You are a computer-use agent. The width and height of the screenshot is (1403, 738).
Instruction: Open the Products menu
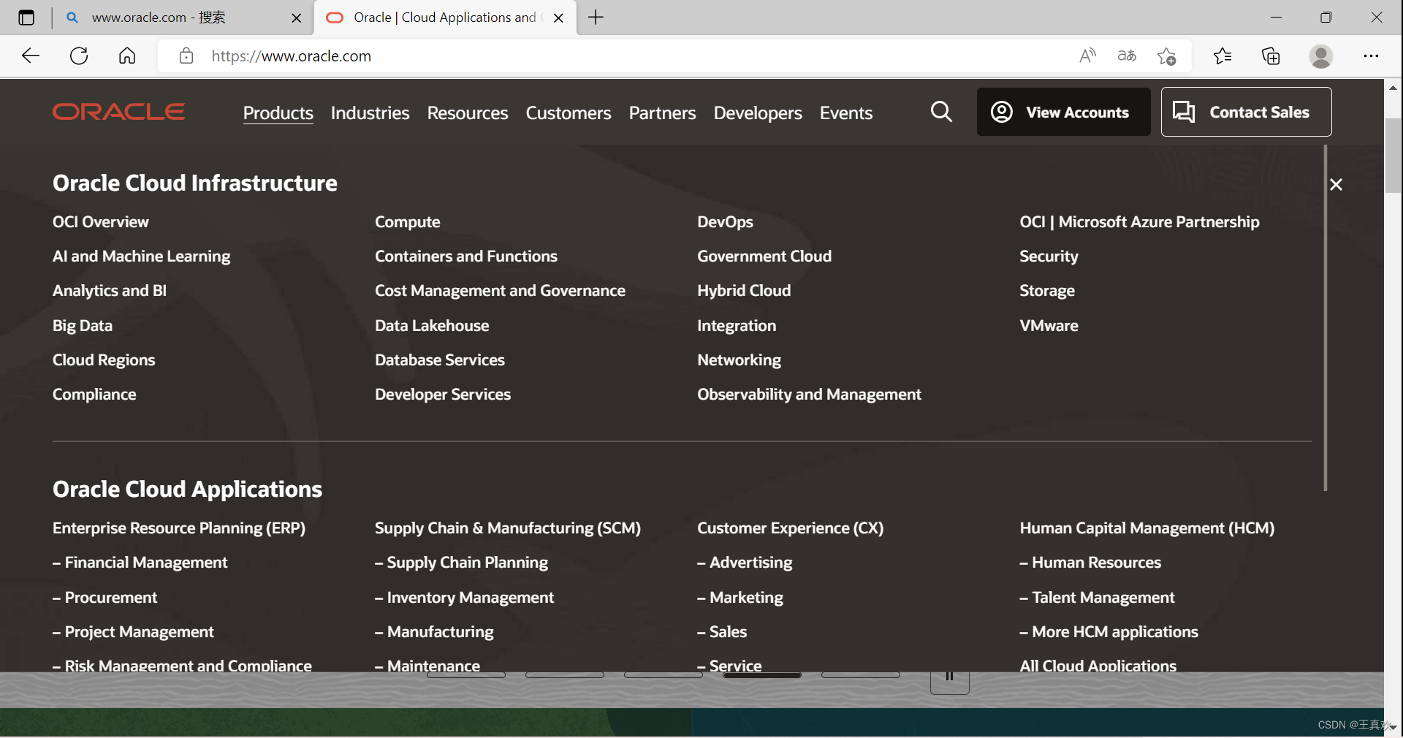[278, 113]
